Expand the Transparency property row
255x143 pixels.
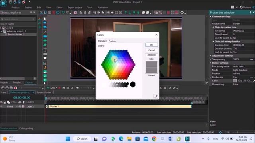pos(211,59)
